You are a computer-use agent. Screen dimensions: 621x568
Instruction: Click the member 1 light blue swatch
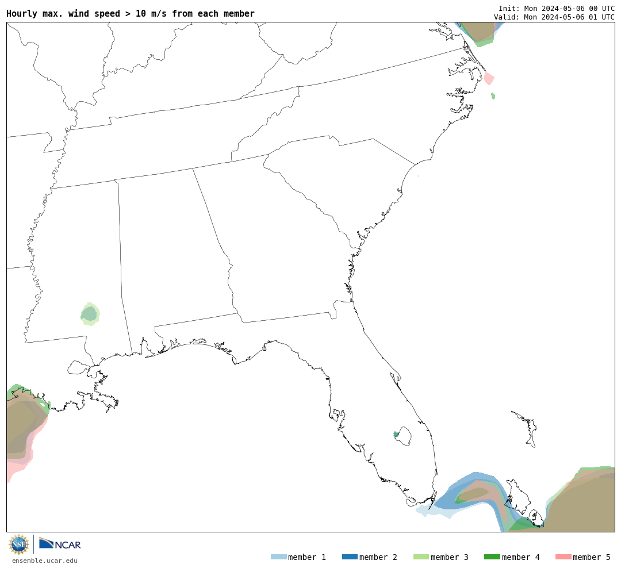coord(278,557)
